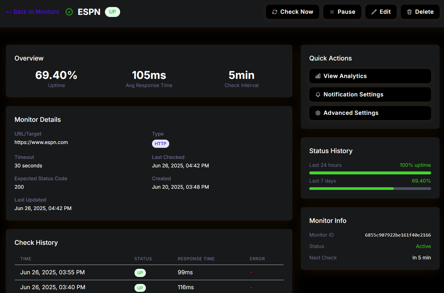Click the ERROR column header
The height and width of the screenshot is (293, 444).
click(257, 259)
